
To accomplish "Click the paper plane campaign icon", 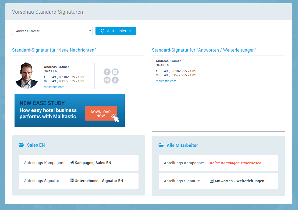I will 72,162.
